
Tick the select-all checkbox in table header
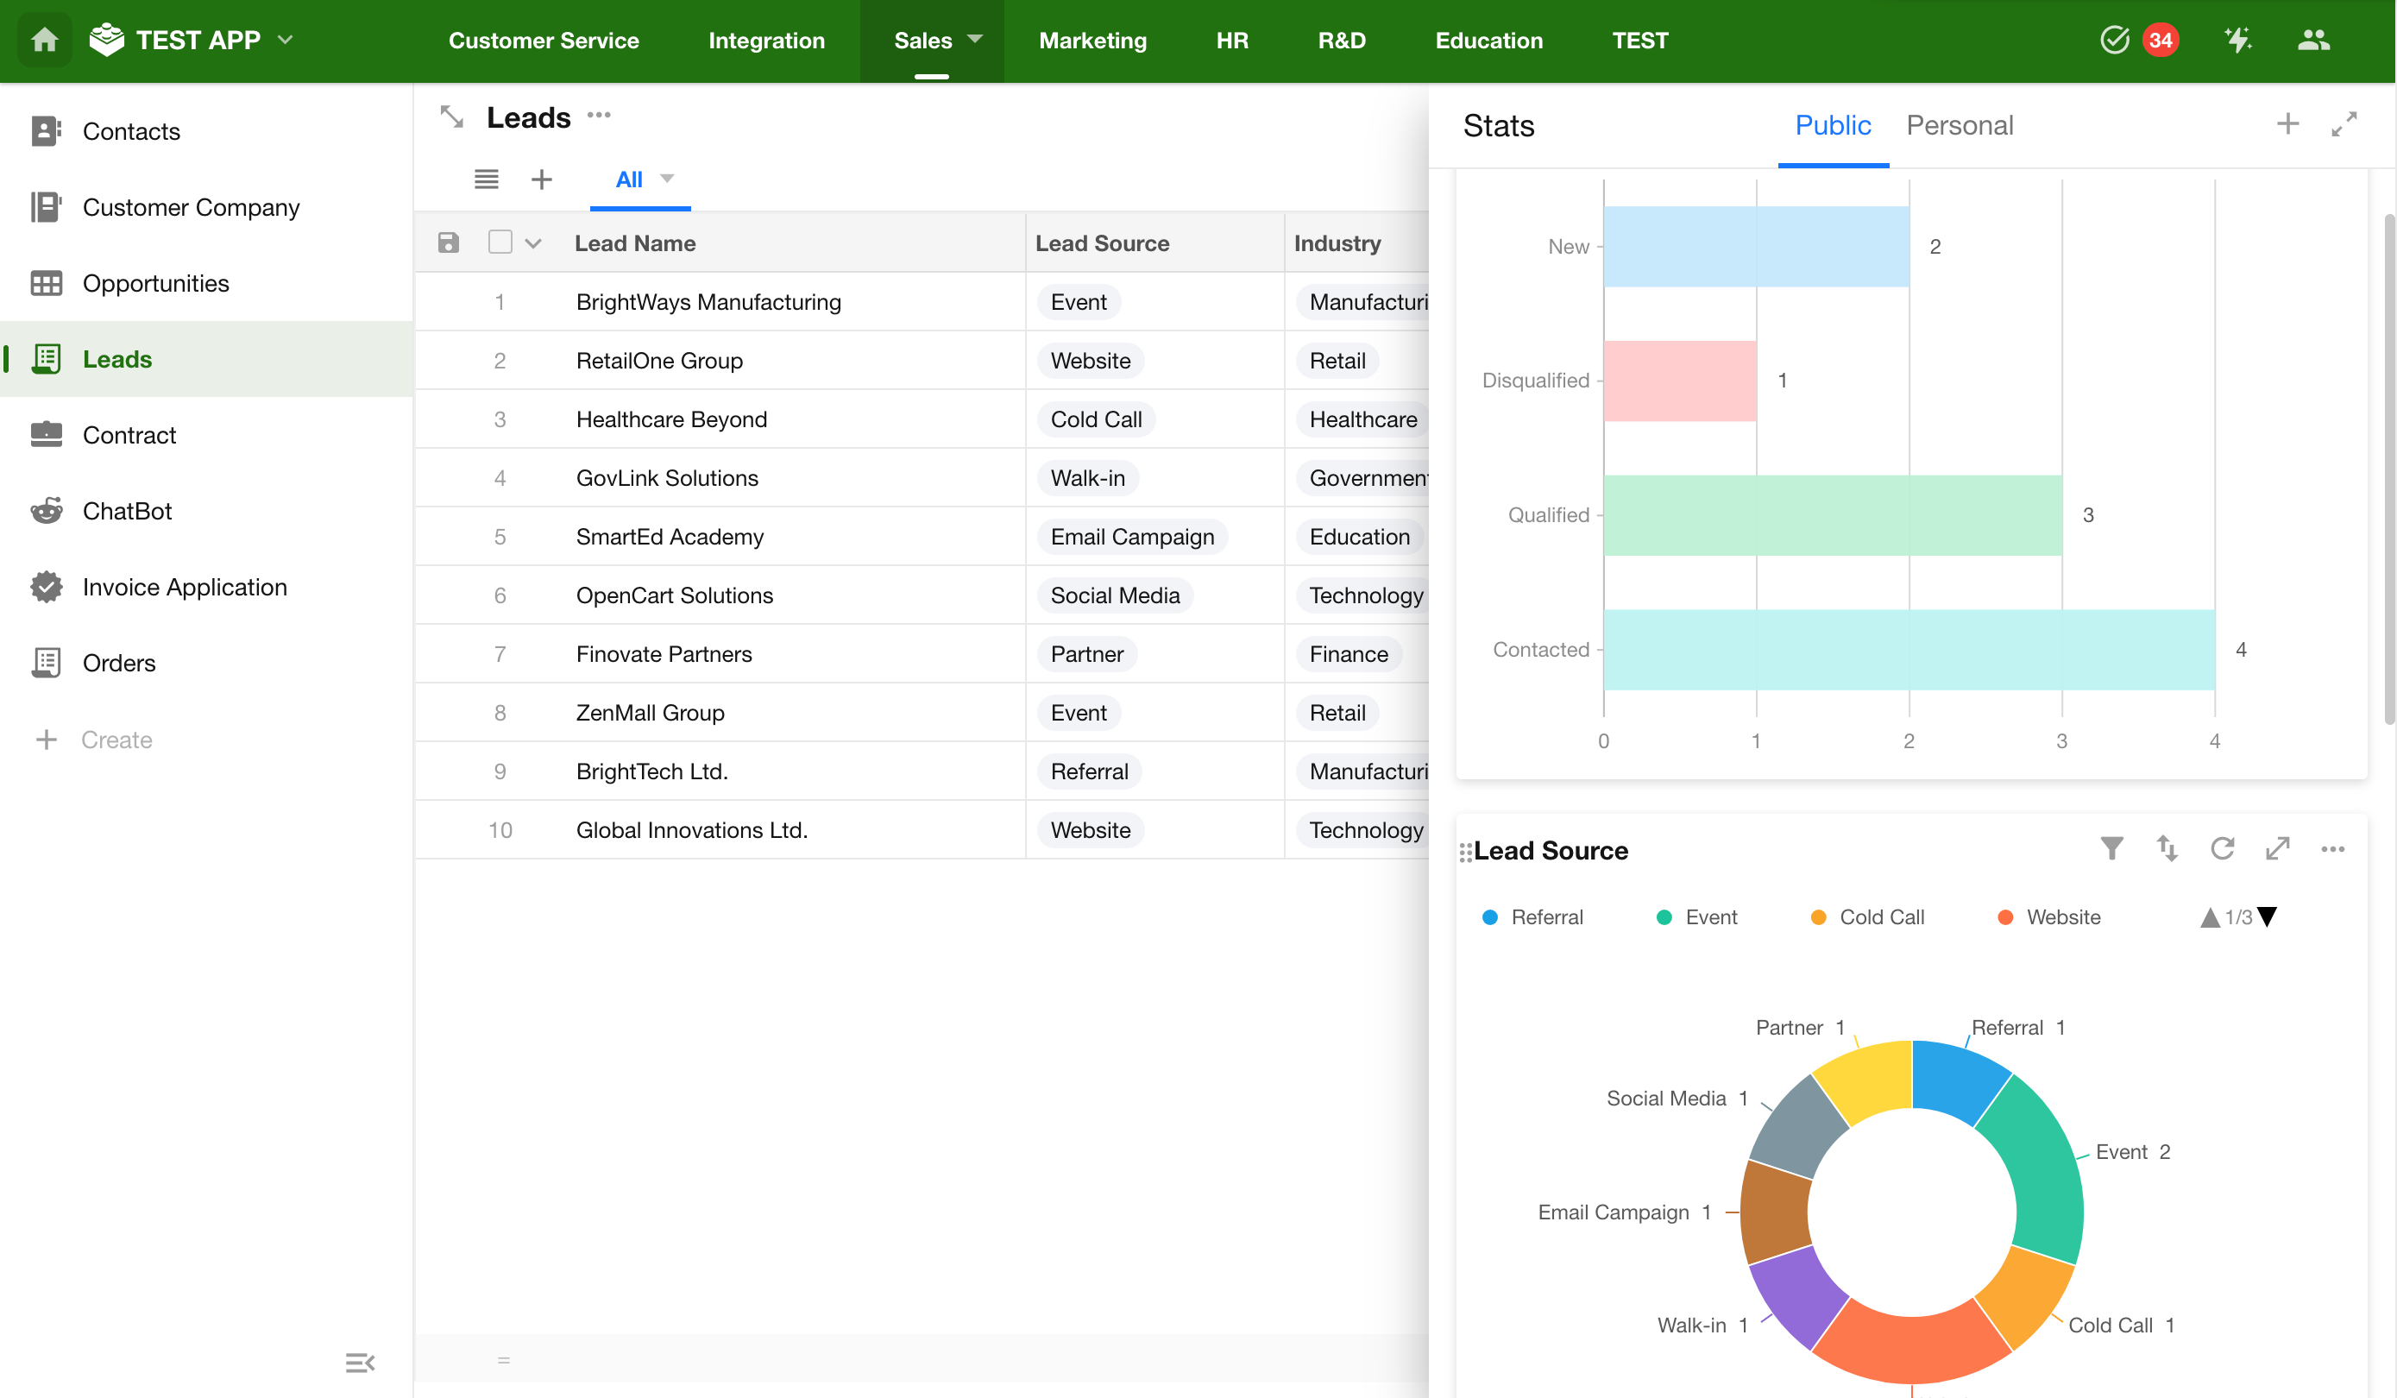tap(500, 242)
